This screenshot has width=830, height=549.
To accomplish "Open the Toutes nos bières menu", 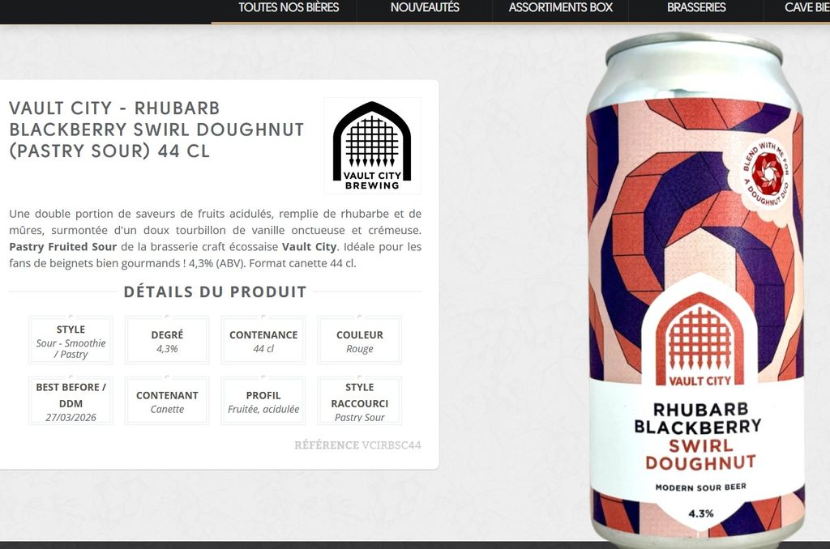I will (289, 8).
